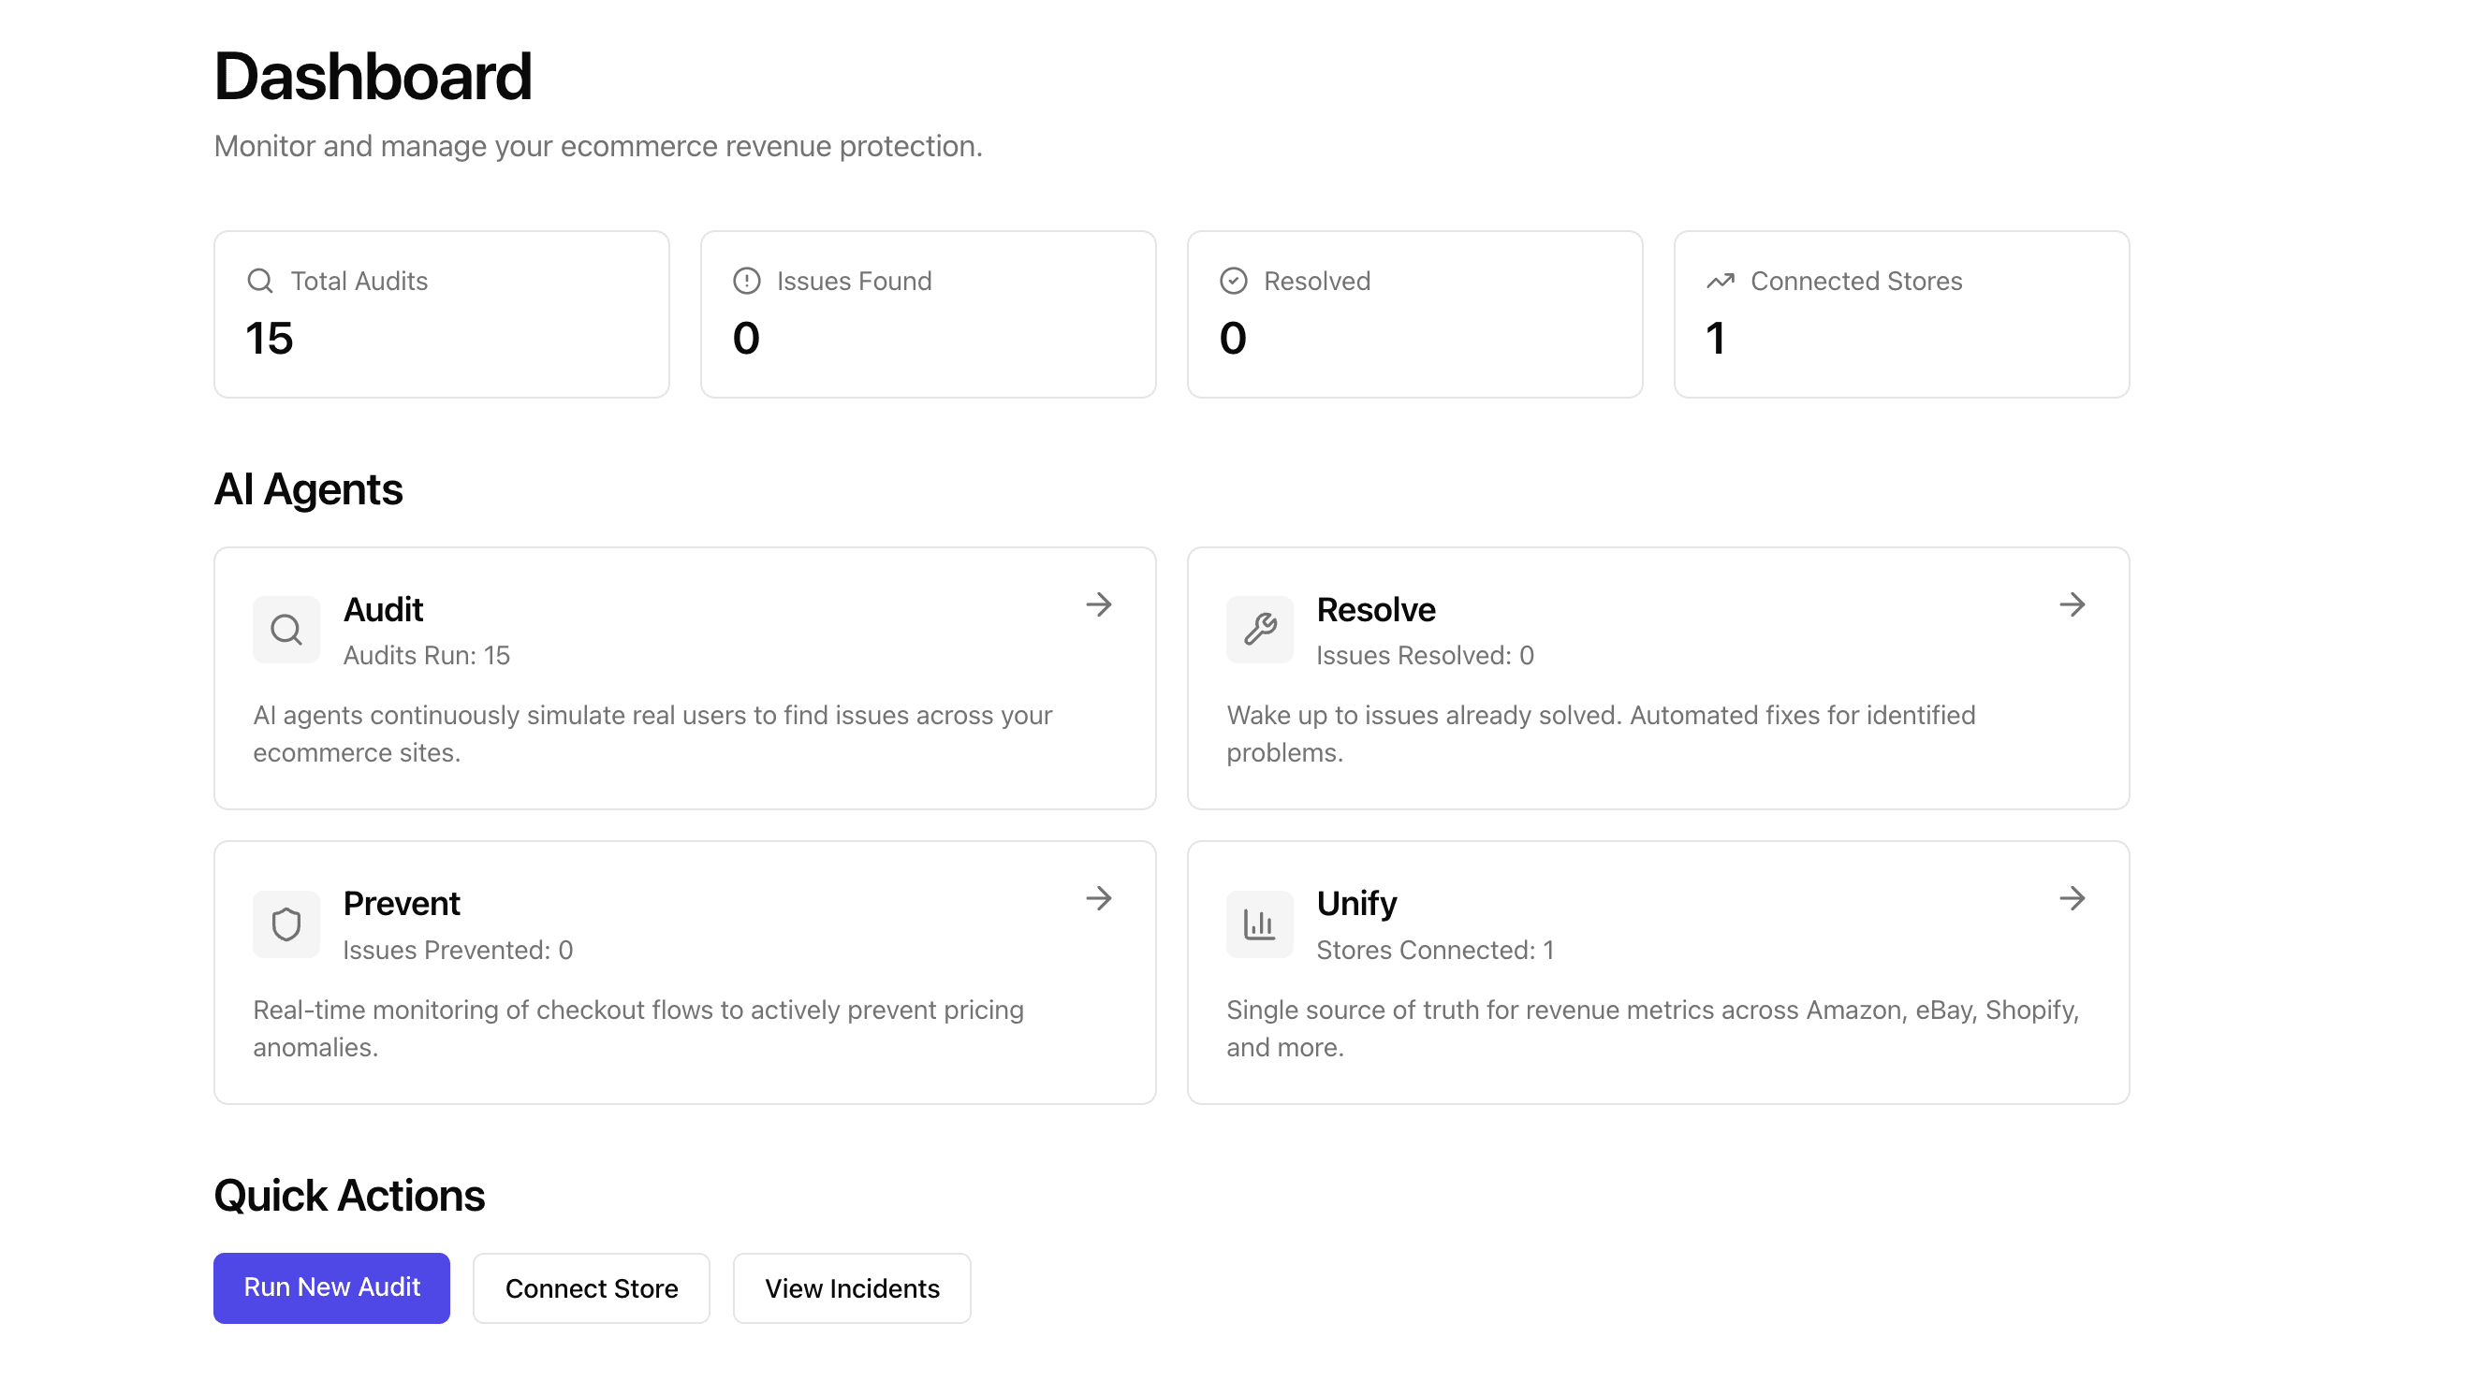Open the Resolve agent via arrow
This screenshot has width=2490, height=1381.
tap(2073, 605)
